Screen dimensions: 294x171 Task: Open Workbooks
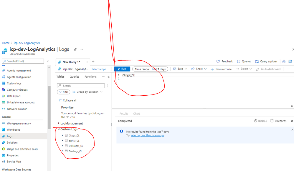pyautogui.click(x=13, y=130)
